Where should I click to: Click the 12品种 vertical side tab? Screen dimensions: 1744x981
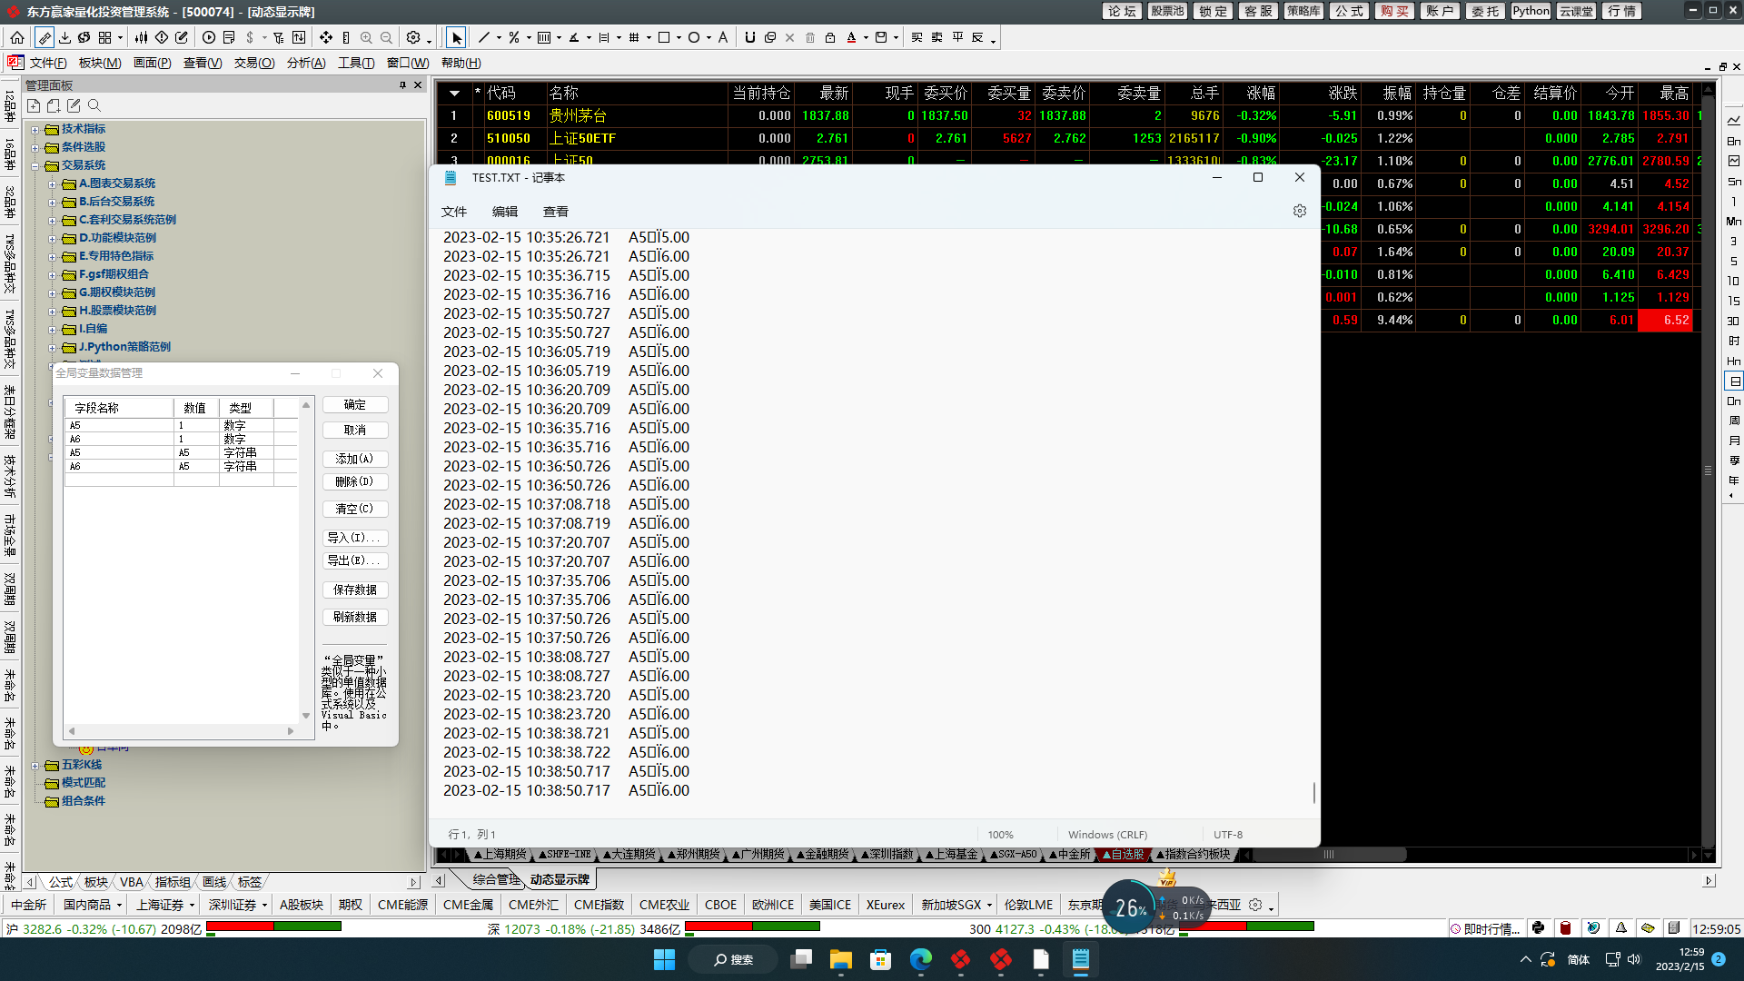point(10,106)
